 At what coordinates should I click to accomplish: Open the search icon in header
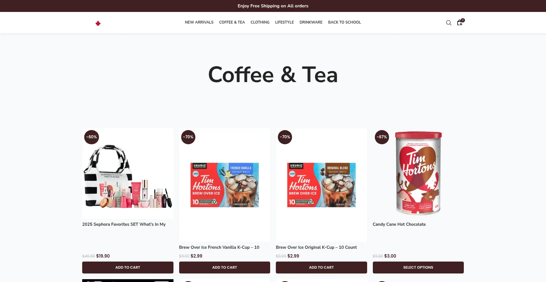coord(448,23)
